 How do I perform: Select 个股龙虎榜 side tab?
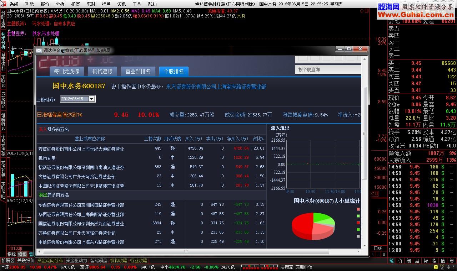pos(3,145)
